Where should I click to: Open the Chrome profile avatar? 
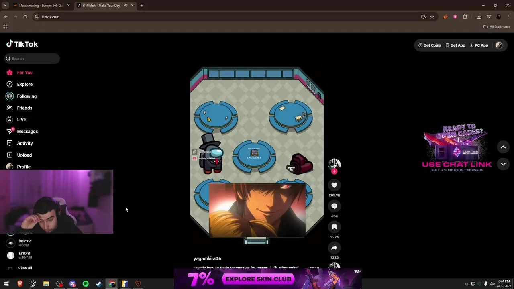pos(499,17)
